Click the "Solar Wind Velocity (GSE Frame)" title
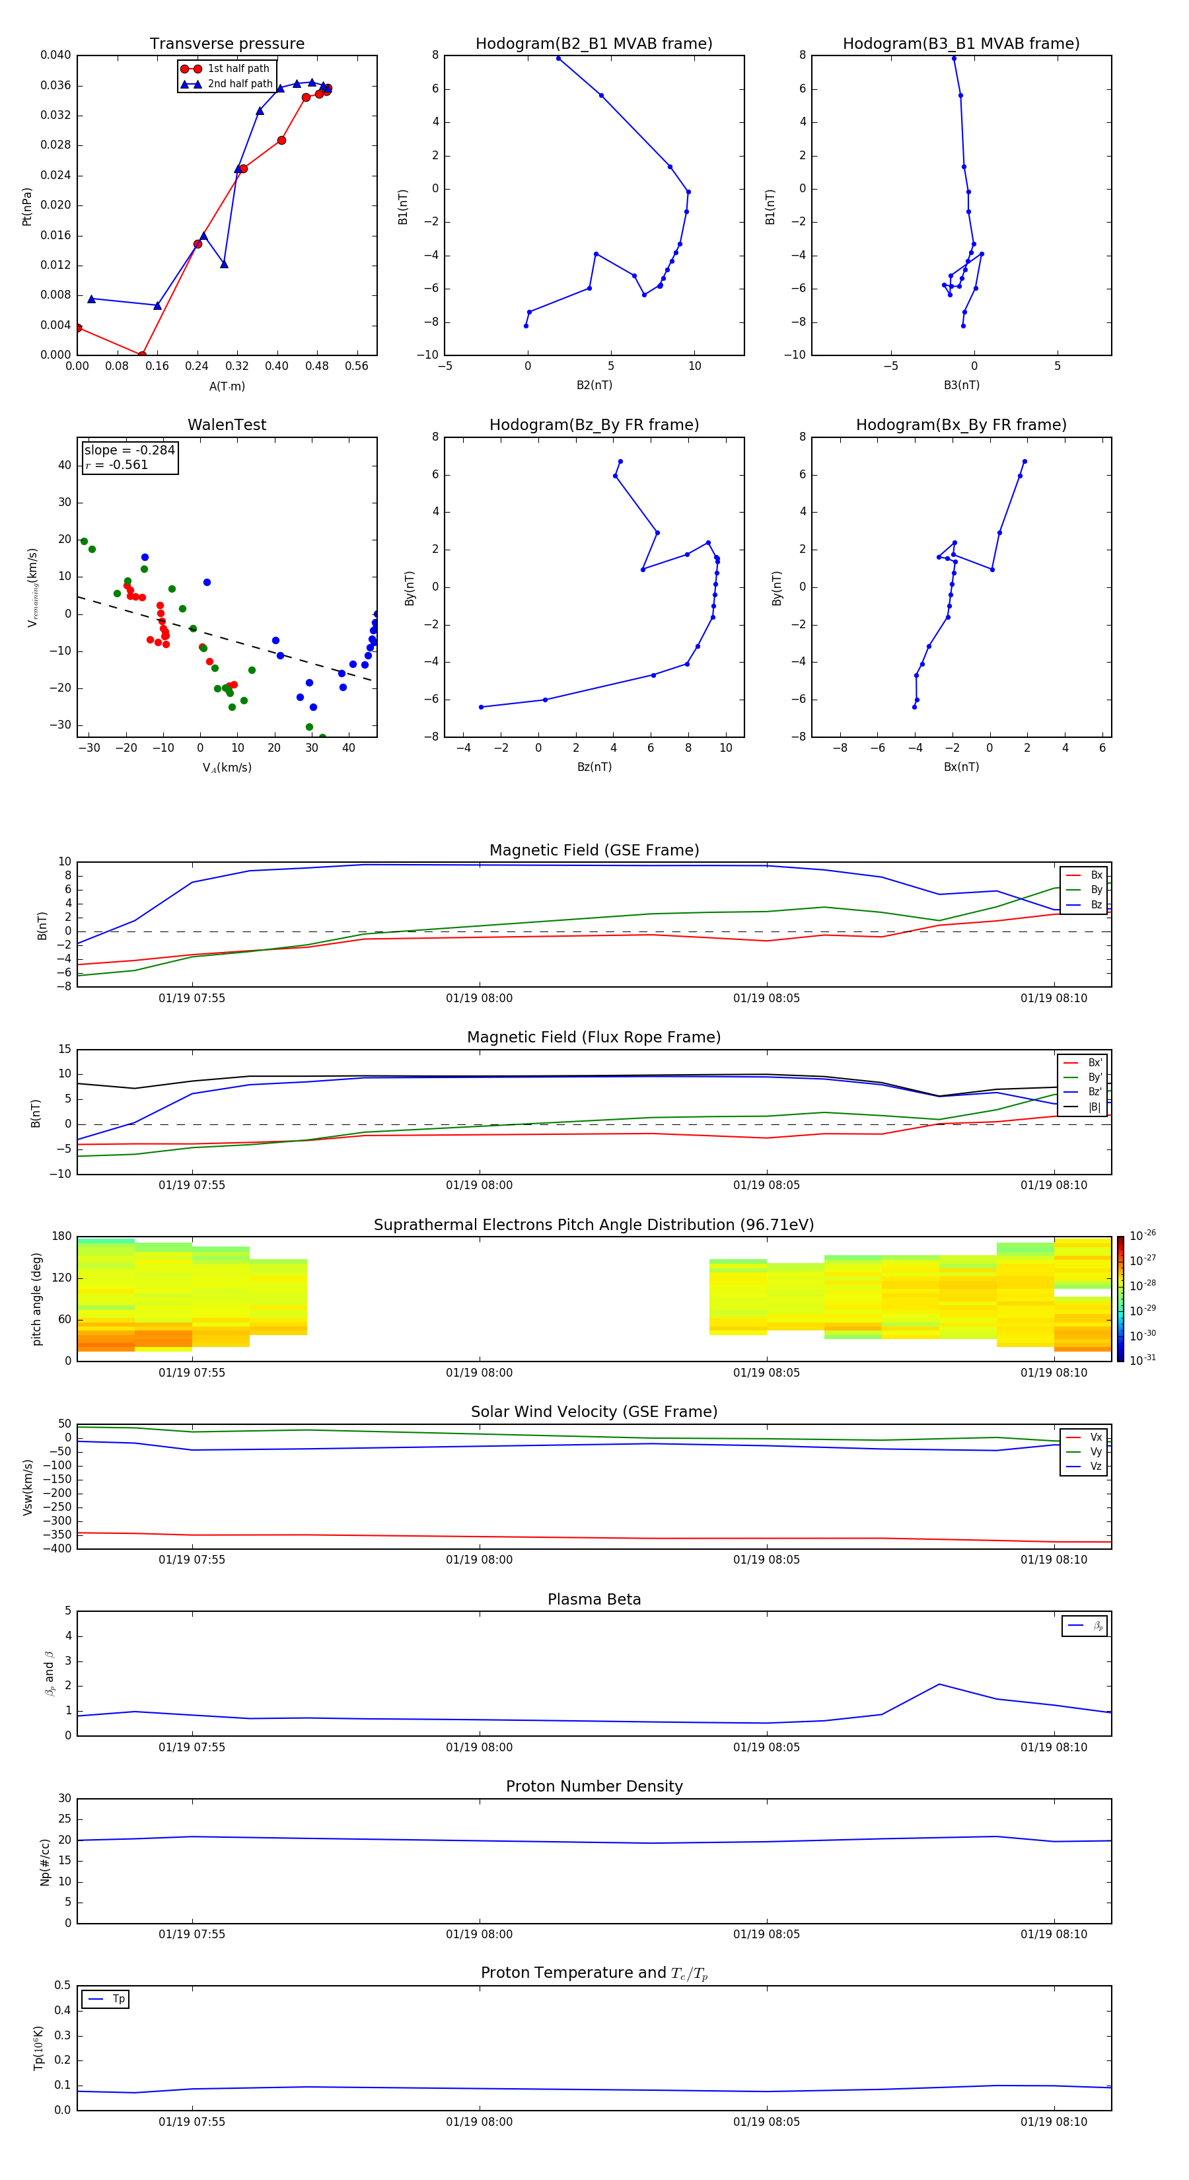This screenshot has width=1189, height=2180. coord(594,1412)
